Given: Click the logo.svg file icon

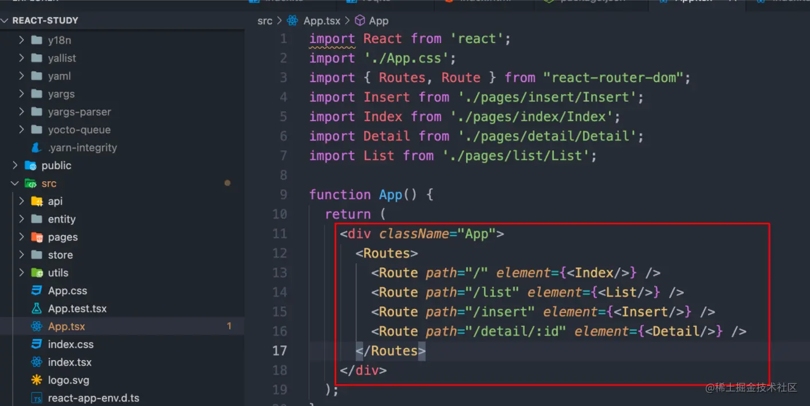Looking at the screenshot, I should pyautogui.click(x=37, y=380).
